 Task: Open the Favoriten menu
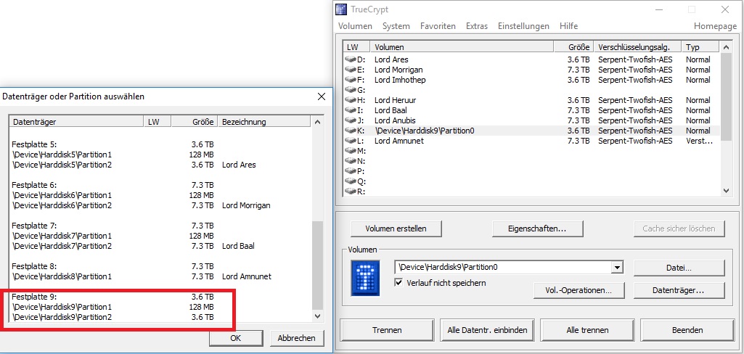coord(438,27)
